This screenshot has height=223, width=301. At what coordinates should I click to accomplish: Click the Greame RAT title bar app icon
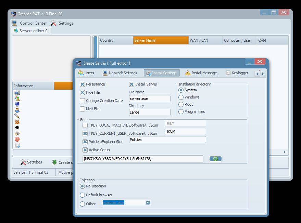[x=13, y=14]
